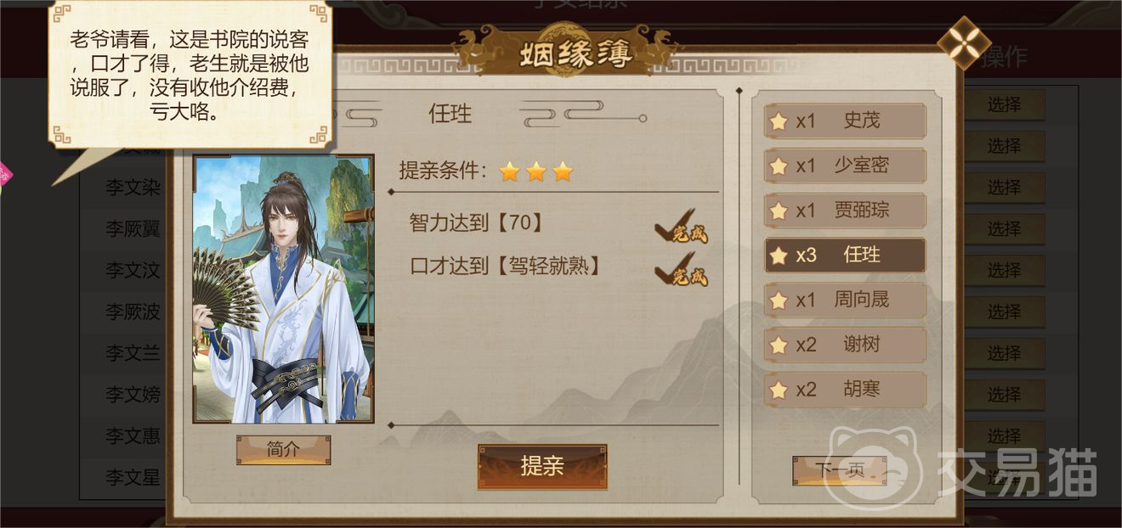This screenshot has width=1122, height=528.
Task: Choose candidate 胡寒 from the list
Action: coord(845,390)
